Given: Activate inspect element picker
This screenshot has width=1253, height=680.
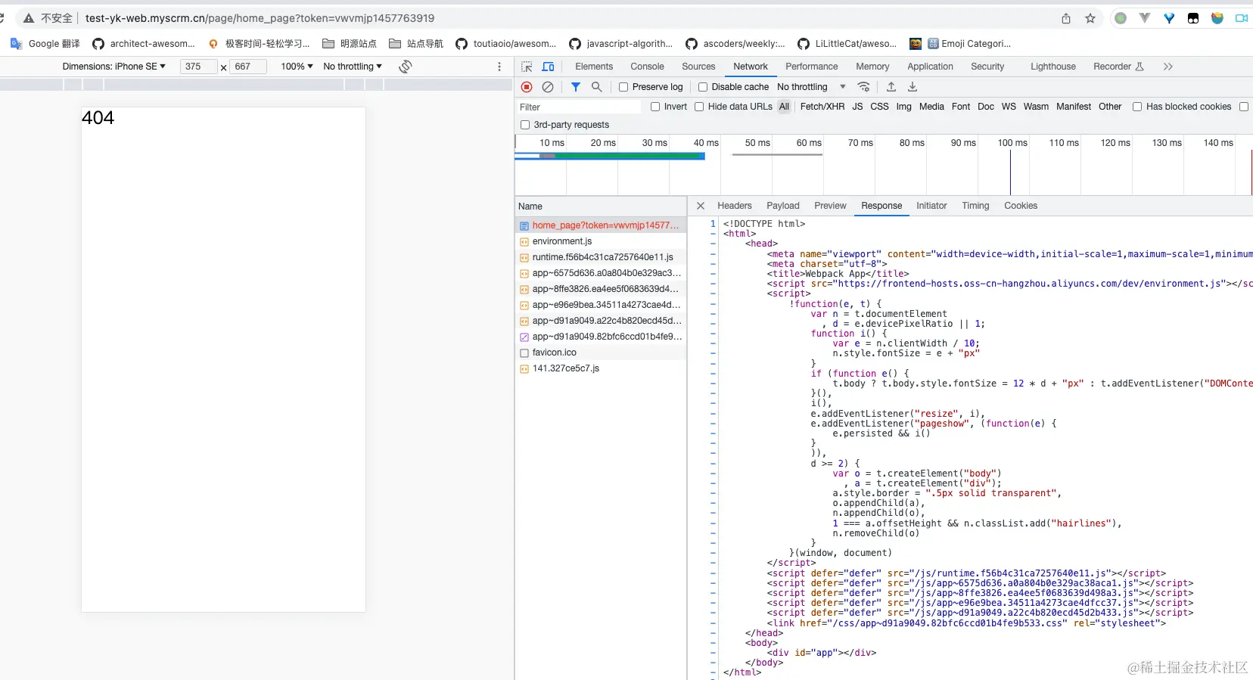Looking at the screenshot, I should click(x=527, y=67).
